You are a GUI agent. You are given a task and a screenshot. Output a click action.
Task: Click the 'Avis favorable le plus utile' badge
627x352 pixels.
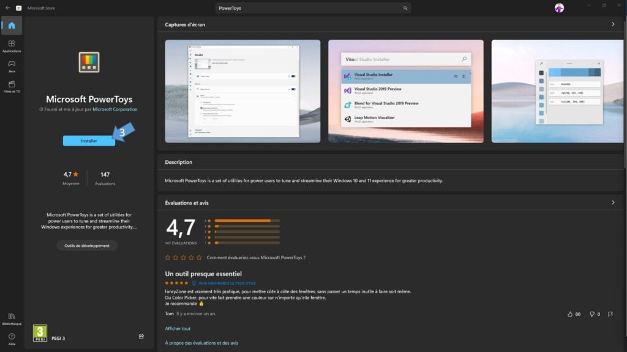tap(224, 284)
